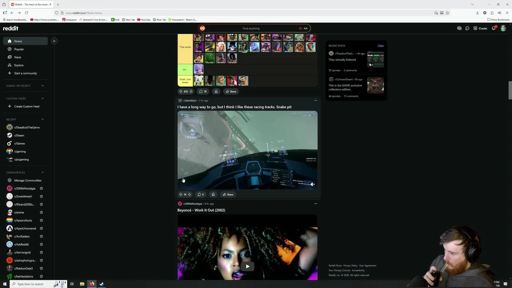The height and width of the screenshot is (288, 512).
Task: Open Firefox list all tabs dropdown
Action: pyautogui.click(x=472, y=4)
